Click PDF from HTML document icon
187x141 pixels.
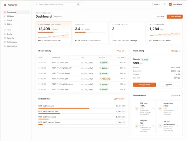coord(136,109)
